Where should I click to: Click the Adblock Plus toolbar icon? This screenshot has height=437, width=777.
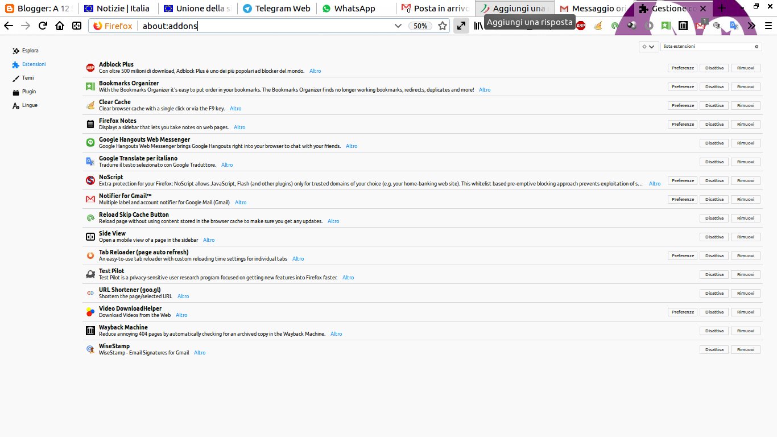(x=581, y=26)
